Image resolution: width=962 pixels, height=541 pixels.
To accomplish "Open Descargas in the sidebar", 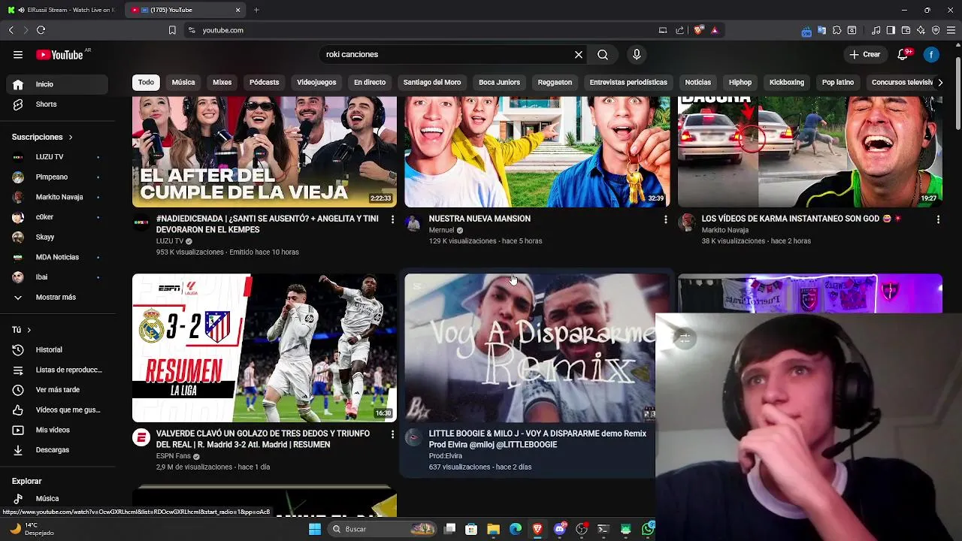I will pyautogui.click(x=57, y=449).
